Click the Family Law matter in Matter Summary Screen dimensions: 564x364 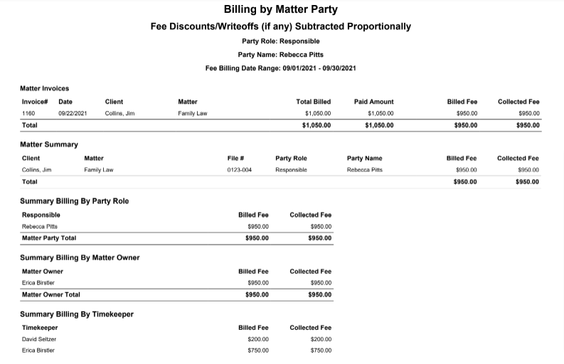pyautogui.click(x=99, y=170)
